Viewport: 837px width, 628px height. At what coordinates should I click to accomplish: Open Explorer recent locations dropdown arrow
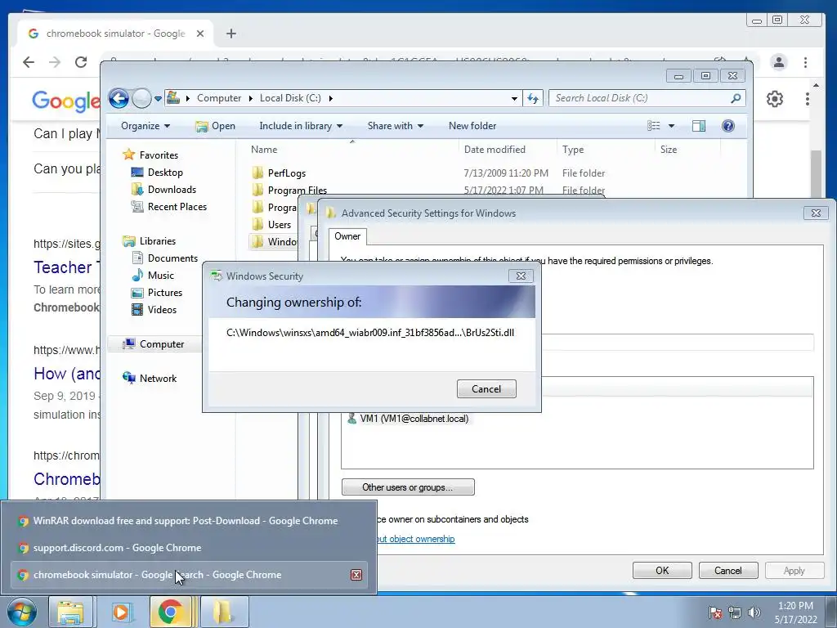point(158,98)
